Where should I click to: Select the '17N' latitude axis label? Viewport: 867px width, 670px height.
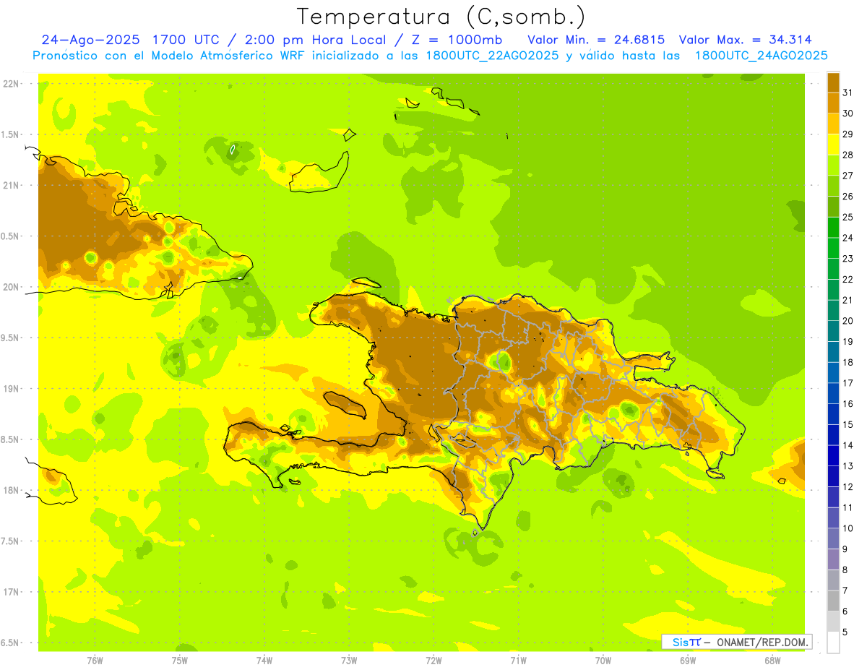tap(11, 592)
